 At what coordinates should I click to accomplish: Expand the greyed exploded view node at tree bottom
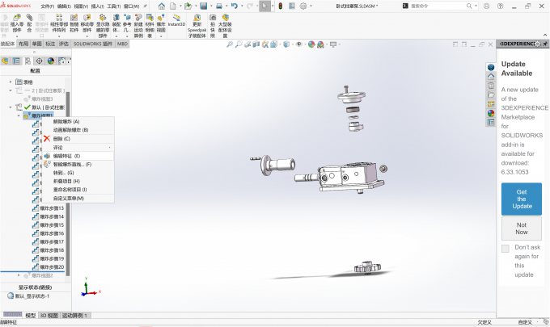19,275
